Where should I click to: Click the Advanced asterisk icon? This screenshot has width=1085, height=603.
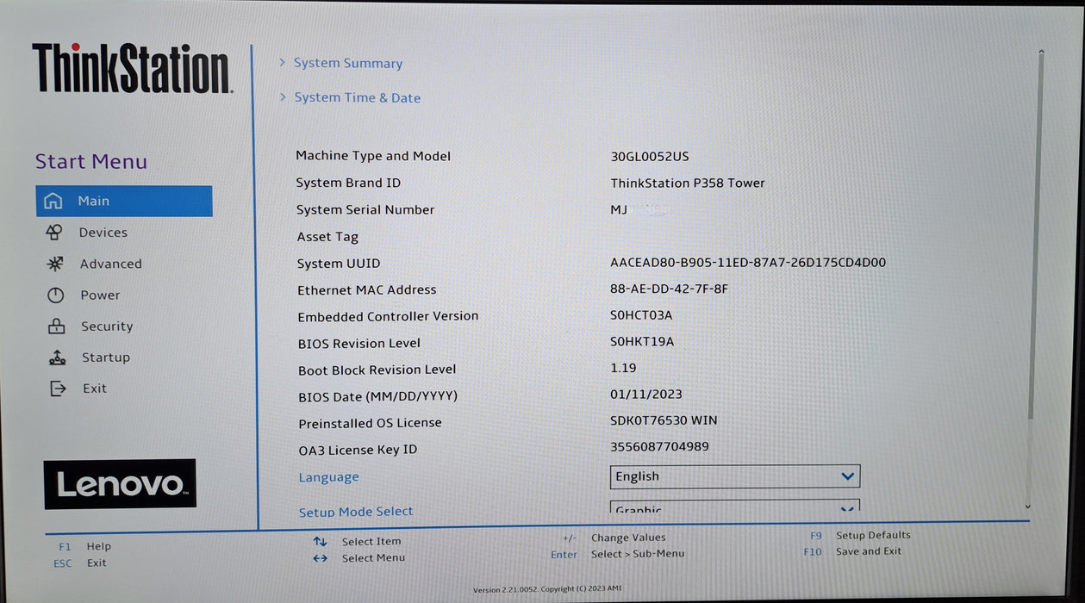tap(54, 264)
